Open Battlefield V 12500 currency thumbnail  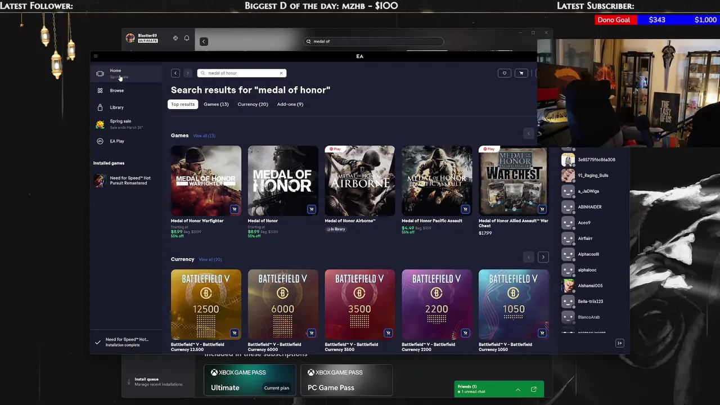(206, 305)
